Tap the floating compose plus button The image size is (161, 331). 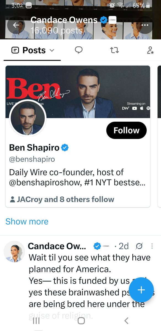click(x=141, y=290)
